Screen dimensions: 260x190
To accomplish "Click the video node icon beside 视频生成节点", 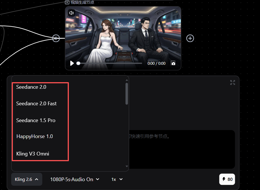I will 67,2.
